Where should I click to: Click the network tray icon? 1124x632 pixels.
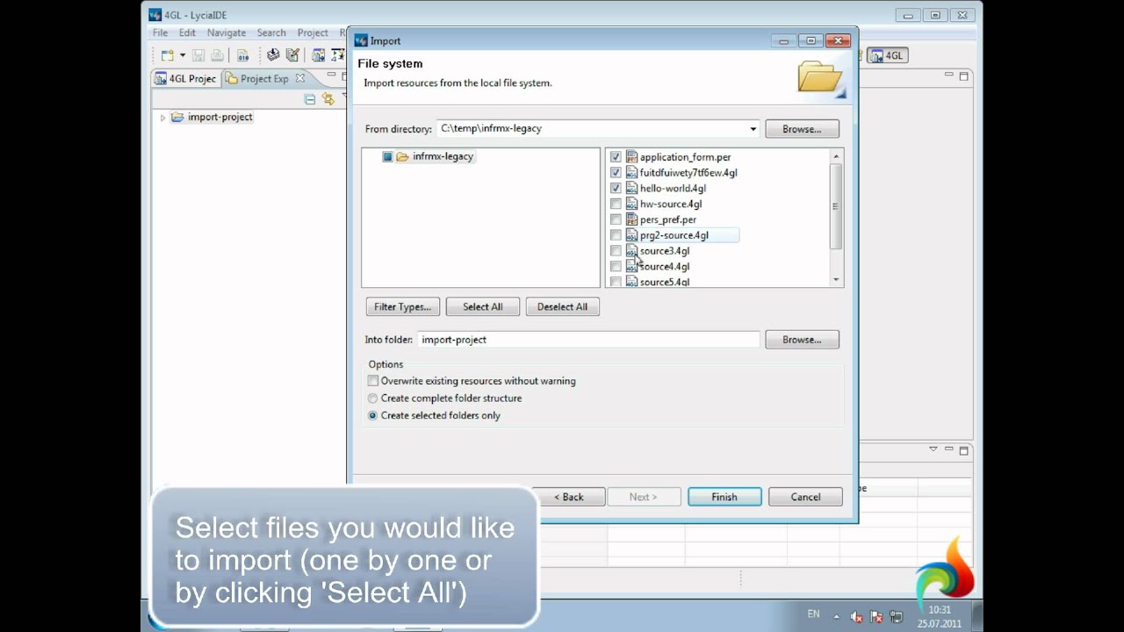pos(897,617)
